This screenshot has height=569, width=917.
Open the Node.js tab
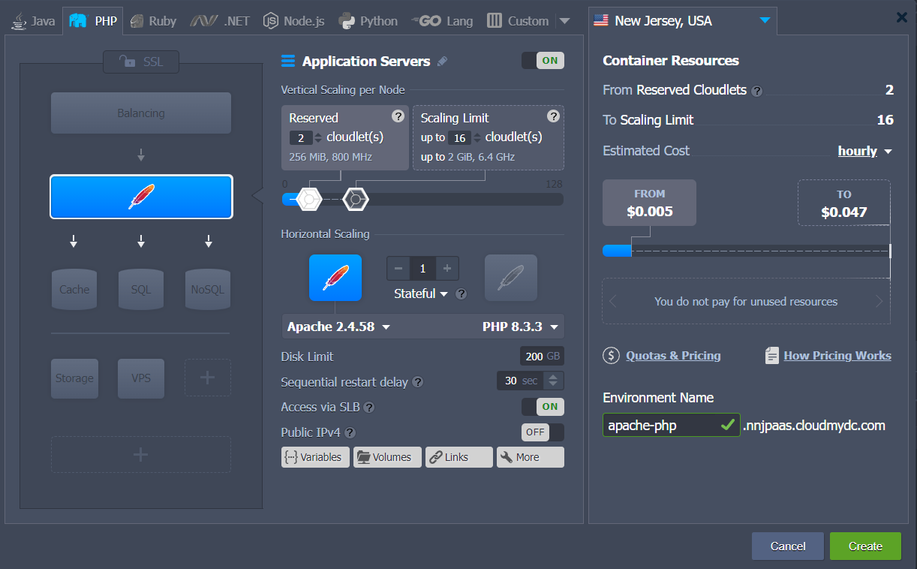294,21
